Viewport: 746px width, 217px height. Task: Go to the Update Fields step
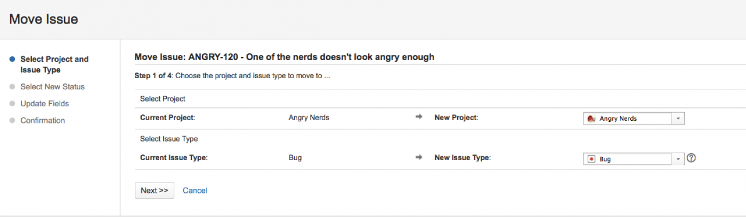(45, 104)
